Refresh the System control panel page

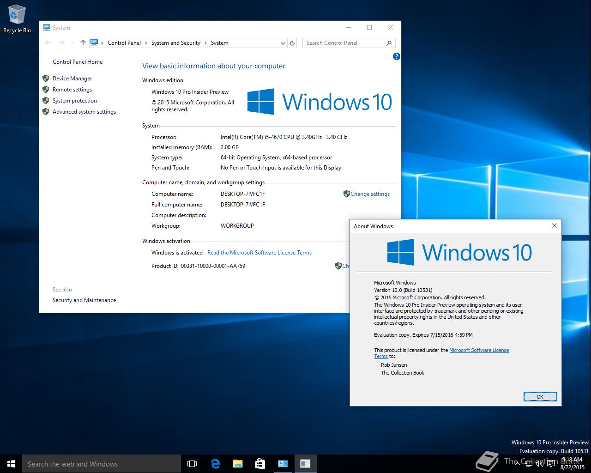292,43
